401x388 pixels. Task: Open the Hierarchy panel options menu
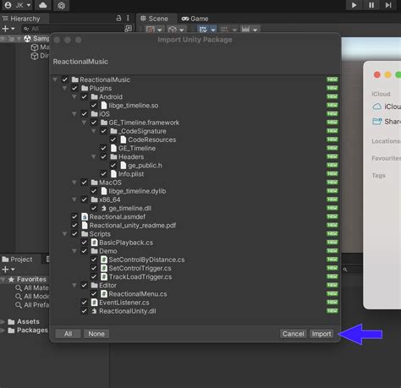coord(128,19)
